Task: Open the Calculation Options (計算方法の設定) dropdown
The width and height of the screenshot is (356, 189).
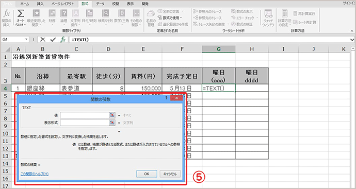Action: coord(284,18)
